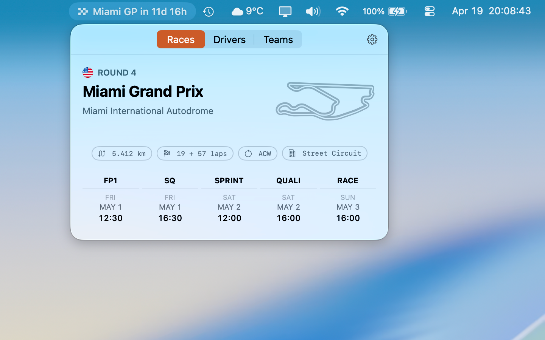Click the FP1 start time 12:30
Image resolution: width=545 pixels, height=340 pixels.
[111, 218]
